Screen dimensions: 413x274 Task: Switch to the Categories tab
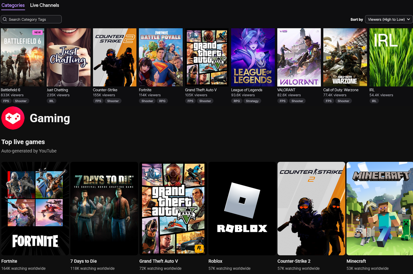point(13,5)
